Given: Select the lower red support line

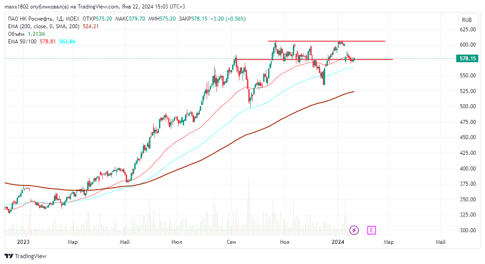Looking at the screenshot, I should click(313, 59).
